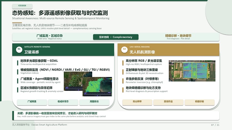Click the Daxiao Smart Agriculture Platform footer
This screenshot has width=232, height=130.
click(40, 125)
